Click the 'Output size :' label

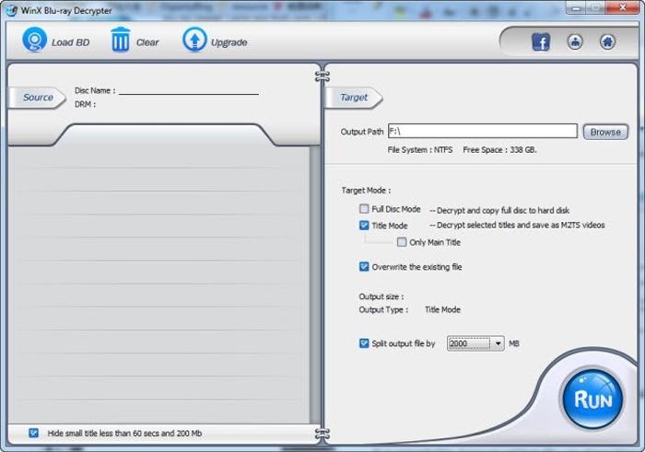tap(381, 296)
